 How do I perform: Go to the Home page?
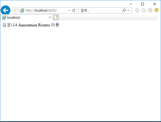(x=137, y=10)
